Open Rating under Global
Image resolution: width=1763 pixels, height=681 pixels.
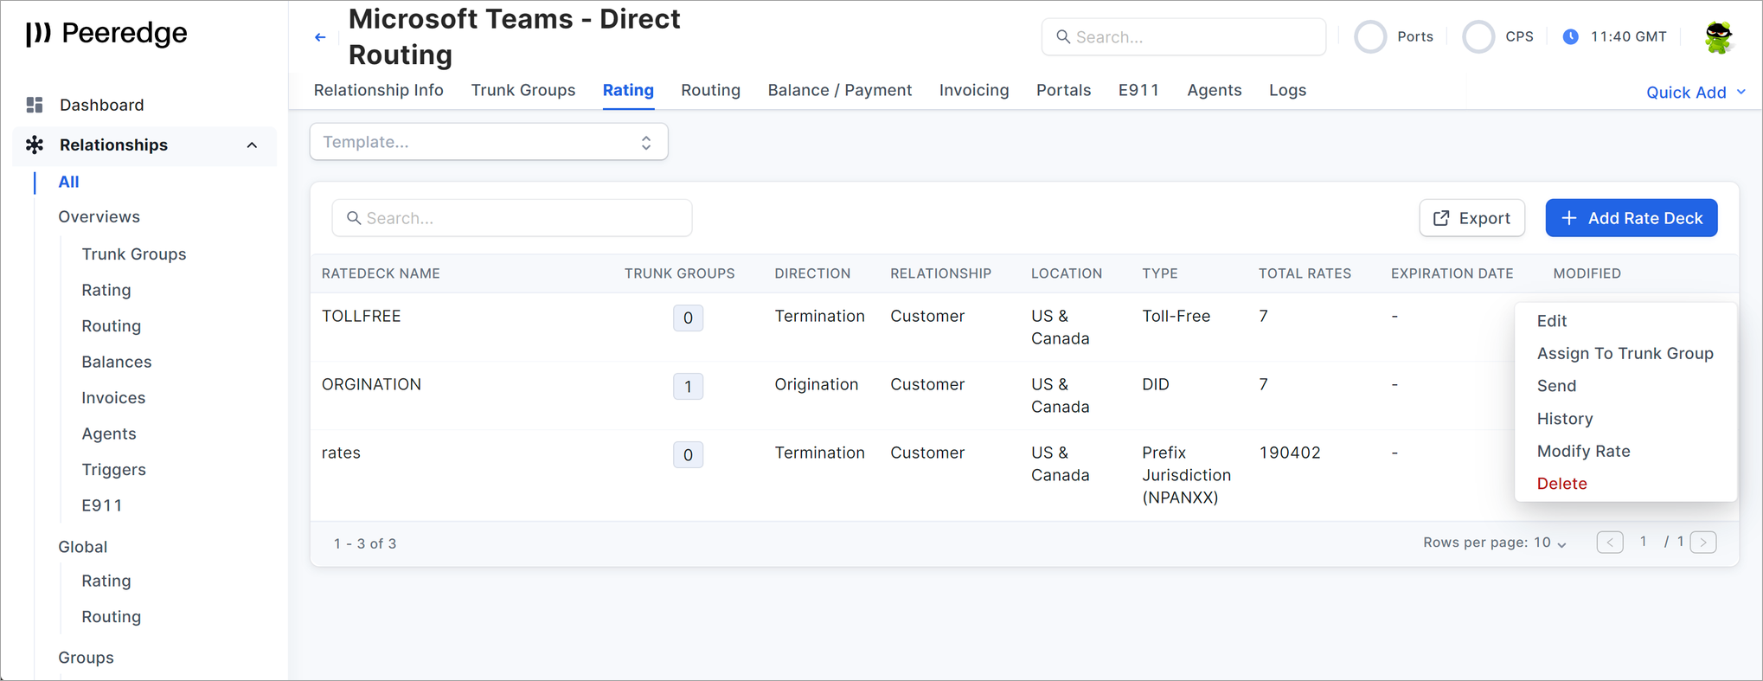point(106,581)
